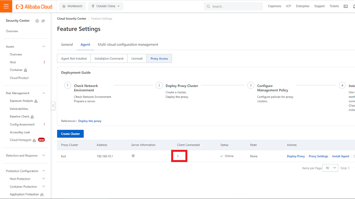Collapse the Assets section in sidebar

pos(44,47)
